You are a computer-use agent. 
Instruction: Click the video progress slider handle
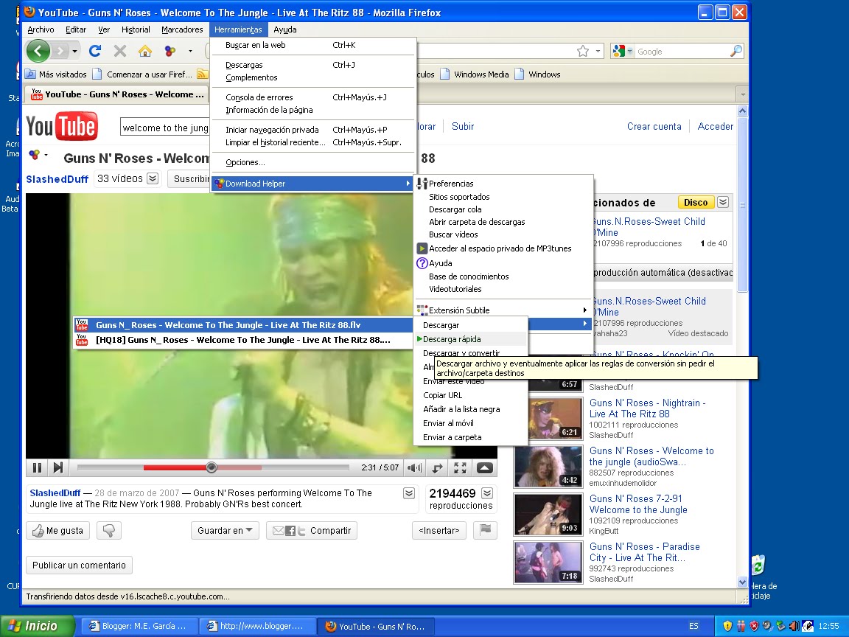(x=212, y=467)
